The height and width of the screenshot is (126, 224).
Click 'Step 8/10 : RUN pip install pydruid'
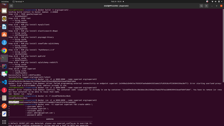(x=27, y=56)
